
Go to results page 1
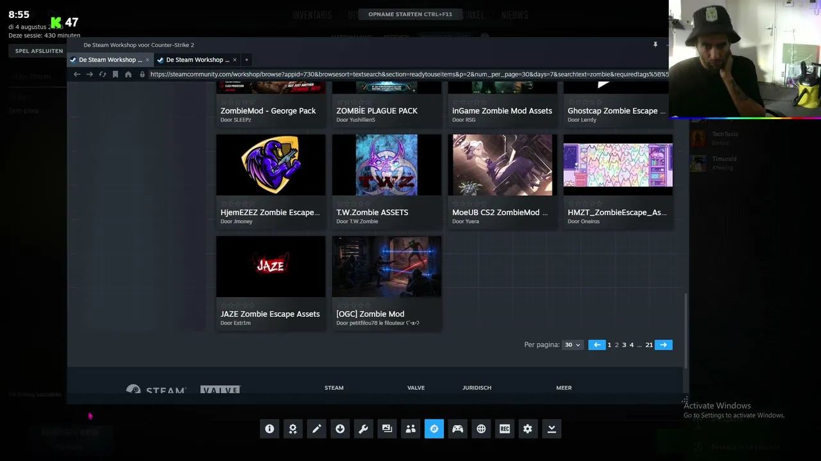click(609, 345)
